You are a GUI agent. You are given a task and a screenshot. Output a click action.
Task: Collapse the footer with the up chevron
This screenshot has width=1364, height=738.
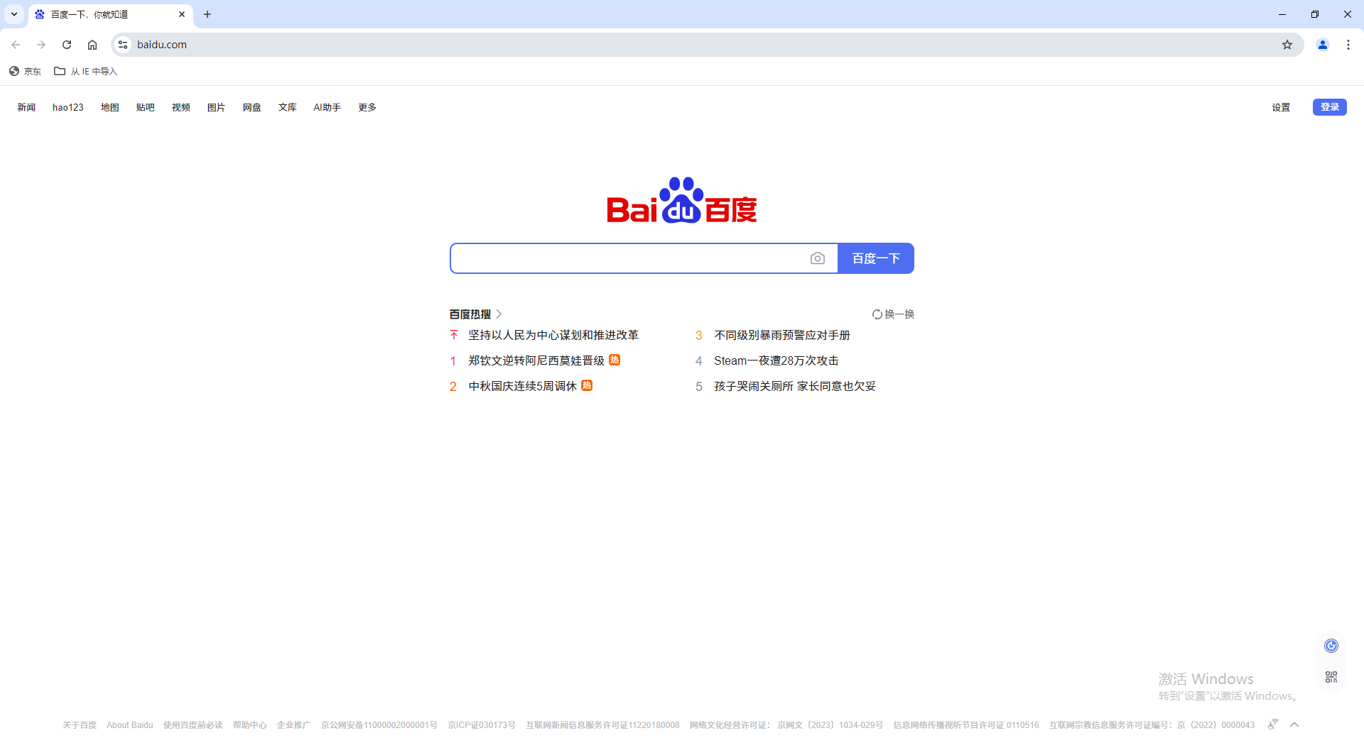coord(1294,725)
